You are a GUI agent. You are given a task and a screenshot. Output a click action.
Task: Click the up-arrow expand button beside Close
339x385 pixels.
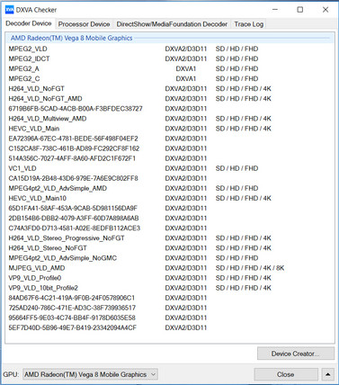coord(327,374)
